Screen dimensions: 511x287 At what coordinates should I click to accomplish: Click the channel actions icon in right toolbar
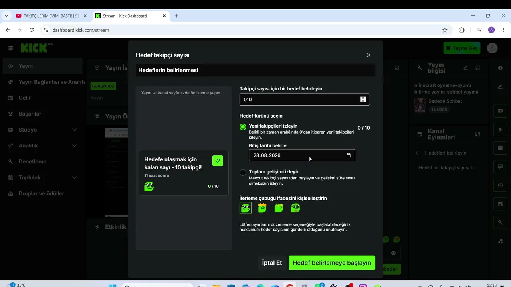(500, 204)
